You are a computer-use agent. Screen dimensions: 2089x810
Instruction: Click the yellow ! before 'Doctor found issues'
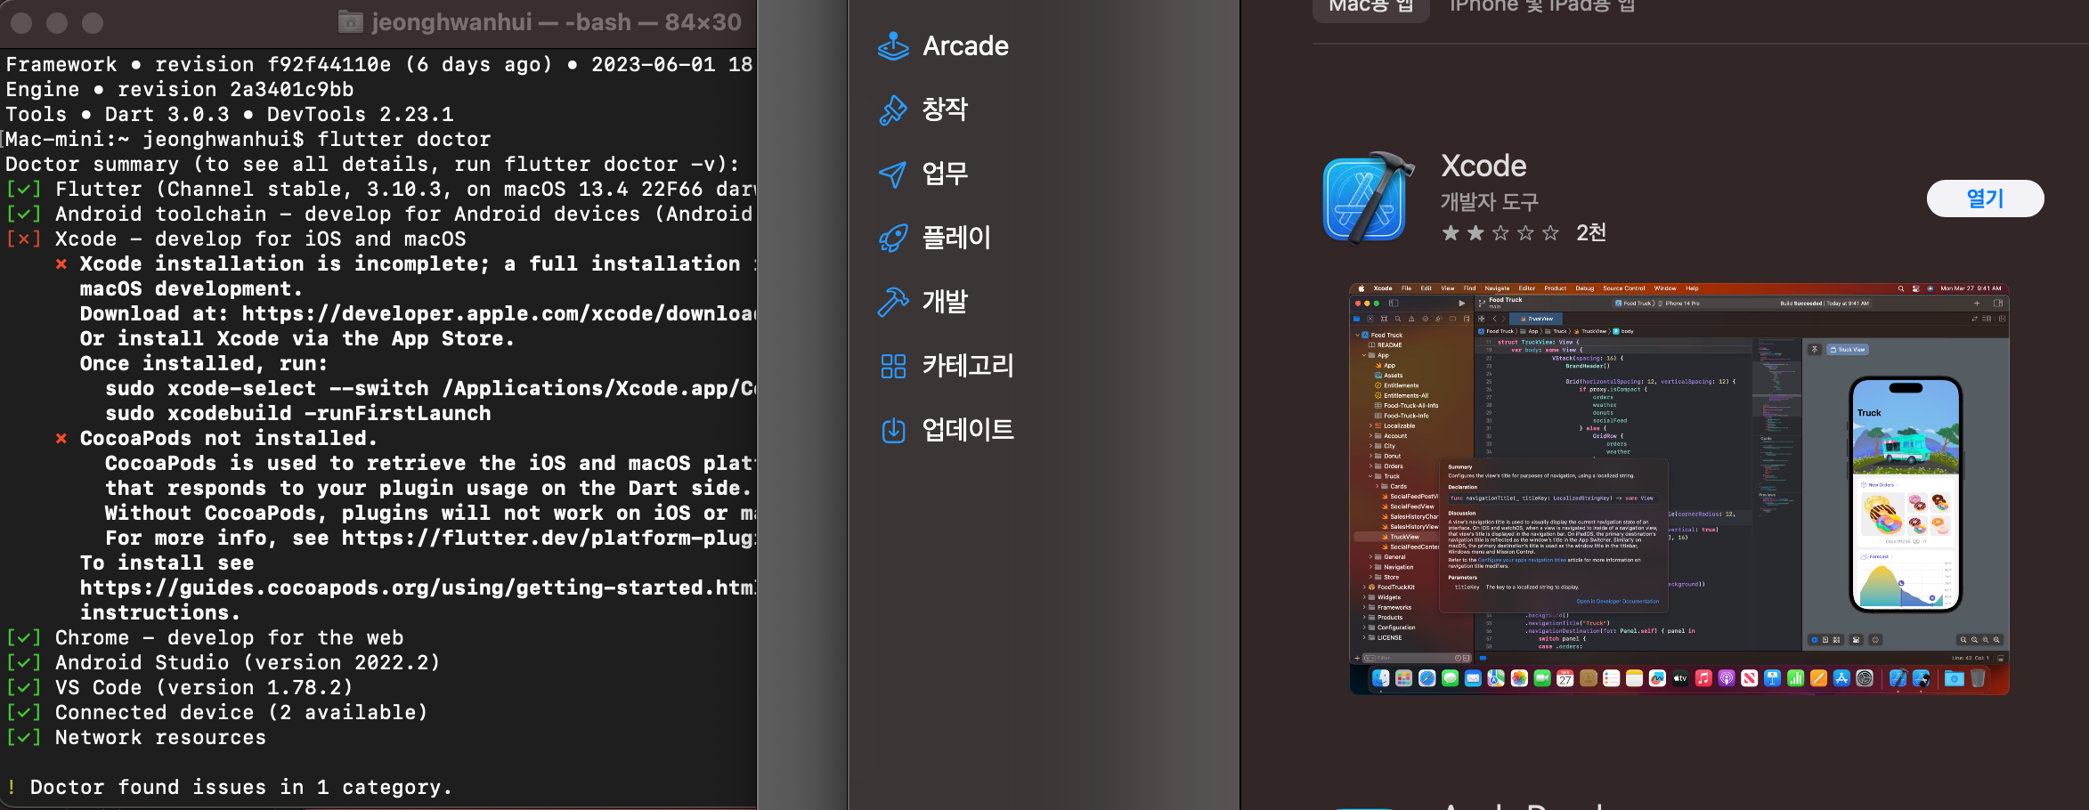[11, 788]
